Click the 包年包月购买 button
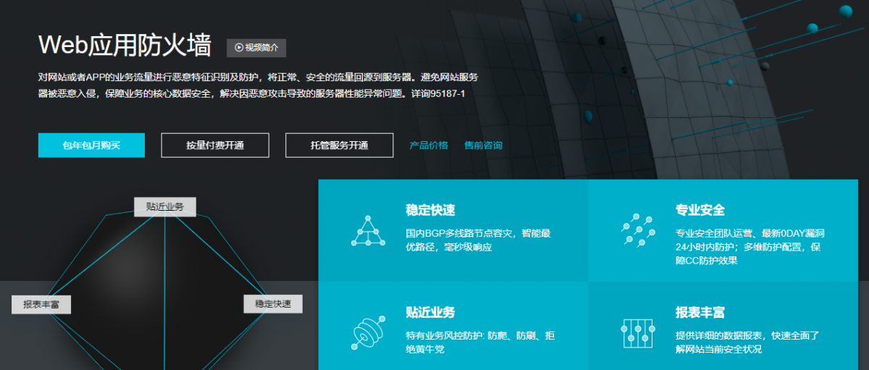 coord(91,145)
